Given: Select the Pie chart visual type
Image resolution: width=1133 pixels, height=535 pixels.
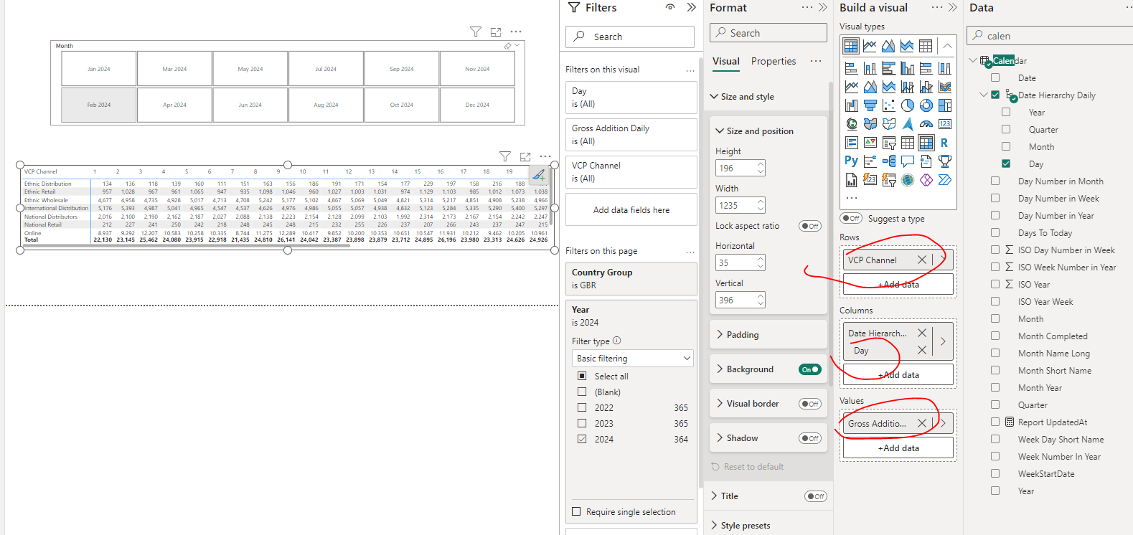Looking at the screenshot, I should 908,105.
